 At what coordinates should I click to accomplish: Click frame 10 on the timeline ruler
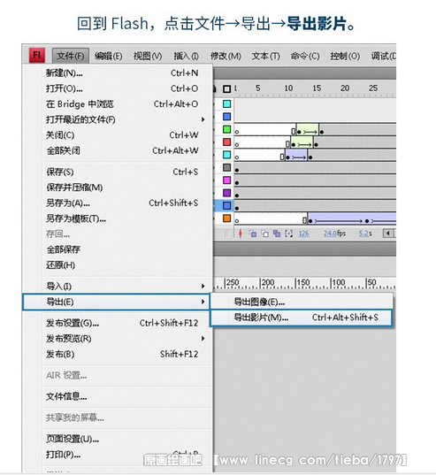[288, 88]
